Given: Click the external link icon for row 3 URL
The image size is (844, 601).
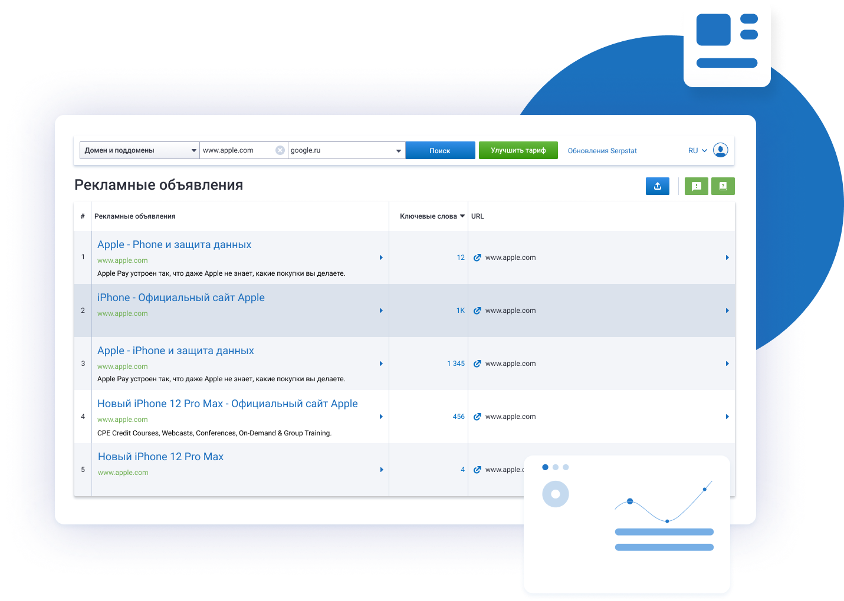Looking at the screenshot, I should tap(477, 364).
